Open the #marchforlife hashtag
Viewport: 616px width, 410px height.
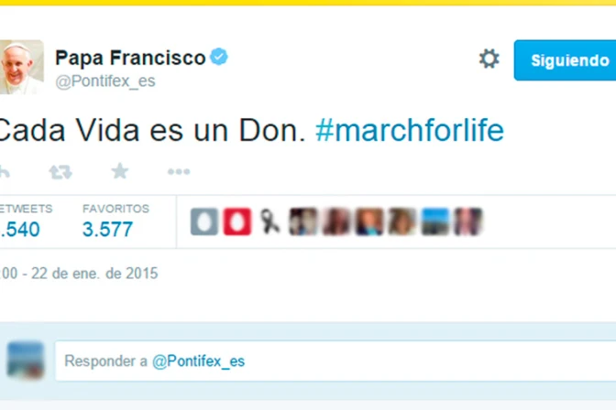409,130
